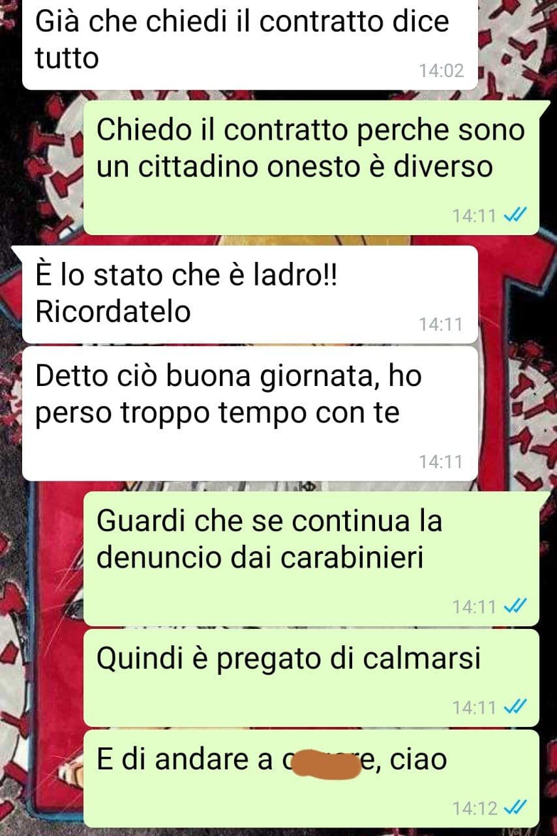Select the 'Quindi è pregato di calmarsi' message
Screen dimensions: 557x836
click(x=311, y=678)
